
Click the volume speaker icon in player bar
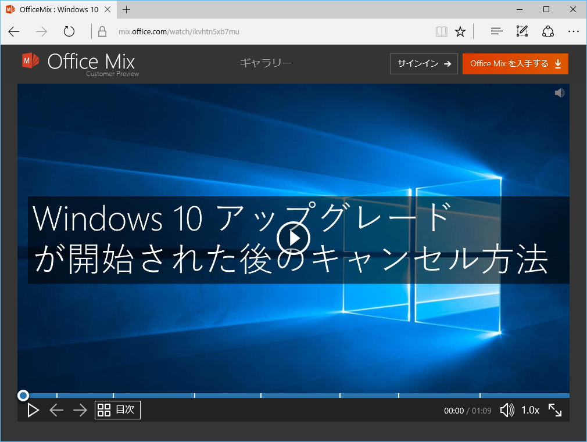pos(506,409)
